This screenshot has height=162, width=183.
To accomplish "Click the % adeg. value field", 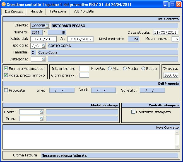I will point(171,75).
